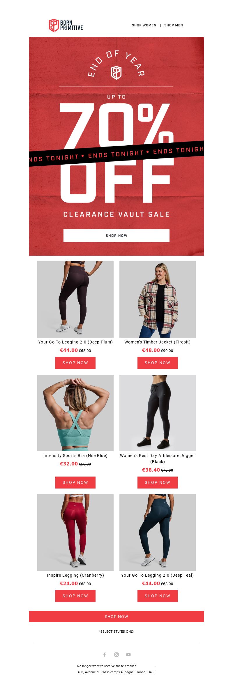Select the Inspire Legging (Cranberry) title
Screen dimensions: 233x689
tap(75, 575)
